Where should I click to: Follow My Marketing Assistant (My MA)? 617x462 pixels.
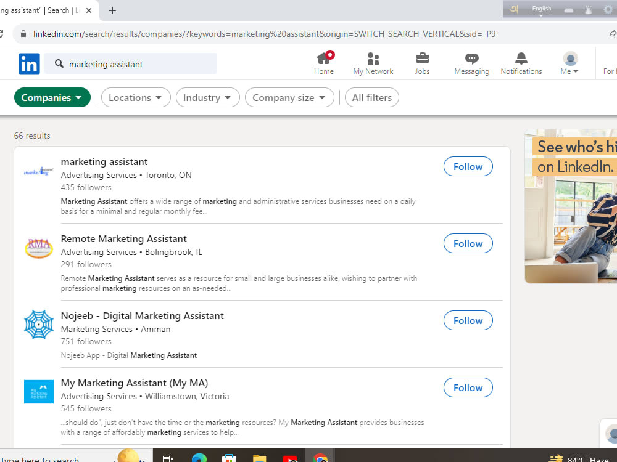click(x=468, y=387)
